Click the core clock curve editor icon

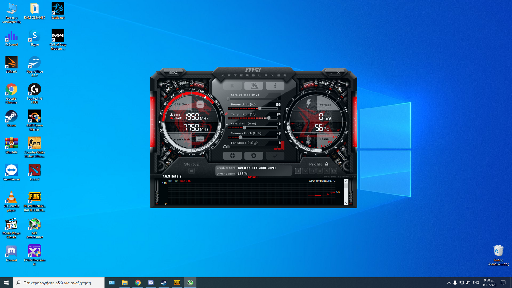click(x=227, y=124)
